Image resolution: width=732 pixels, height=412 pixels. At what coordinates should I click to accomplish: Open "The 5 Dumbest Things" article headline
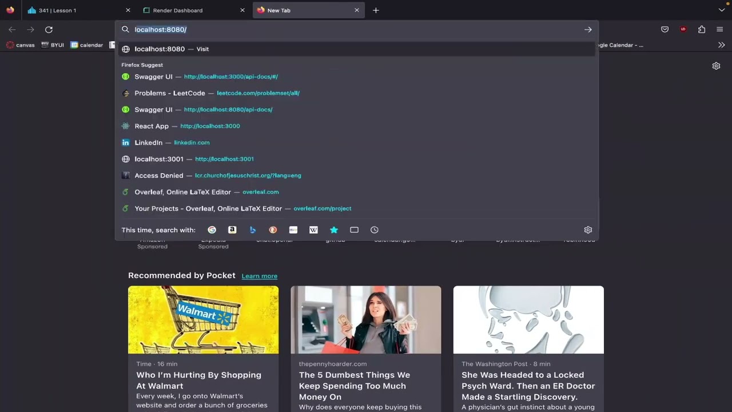(x=355, y=386)
